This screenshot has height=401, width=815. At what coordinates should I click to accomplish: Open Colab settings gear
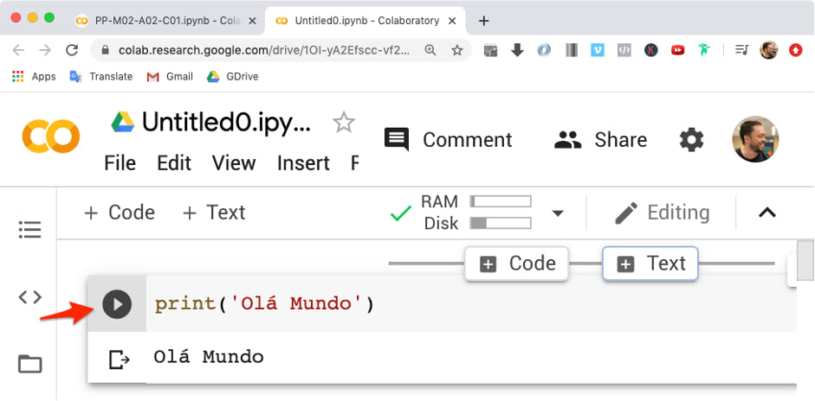691,140
